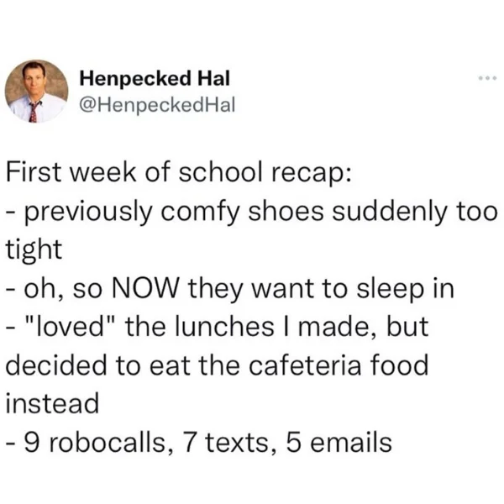Open Henpecked Hal's profile picture
Viewport: 504px width, 504px height.
tap(36, 92)
